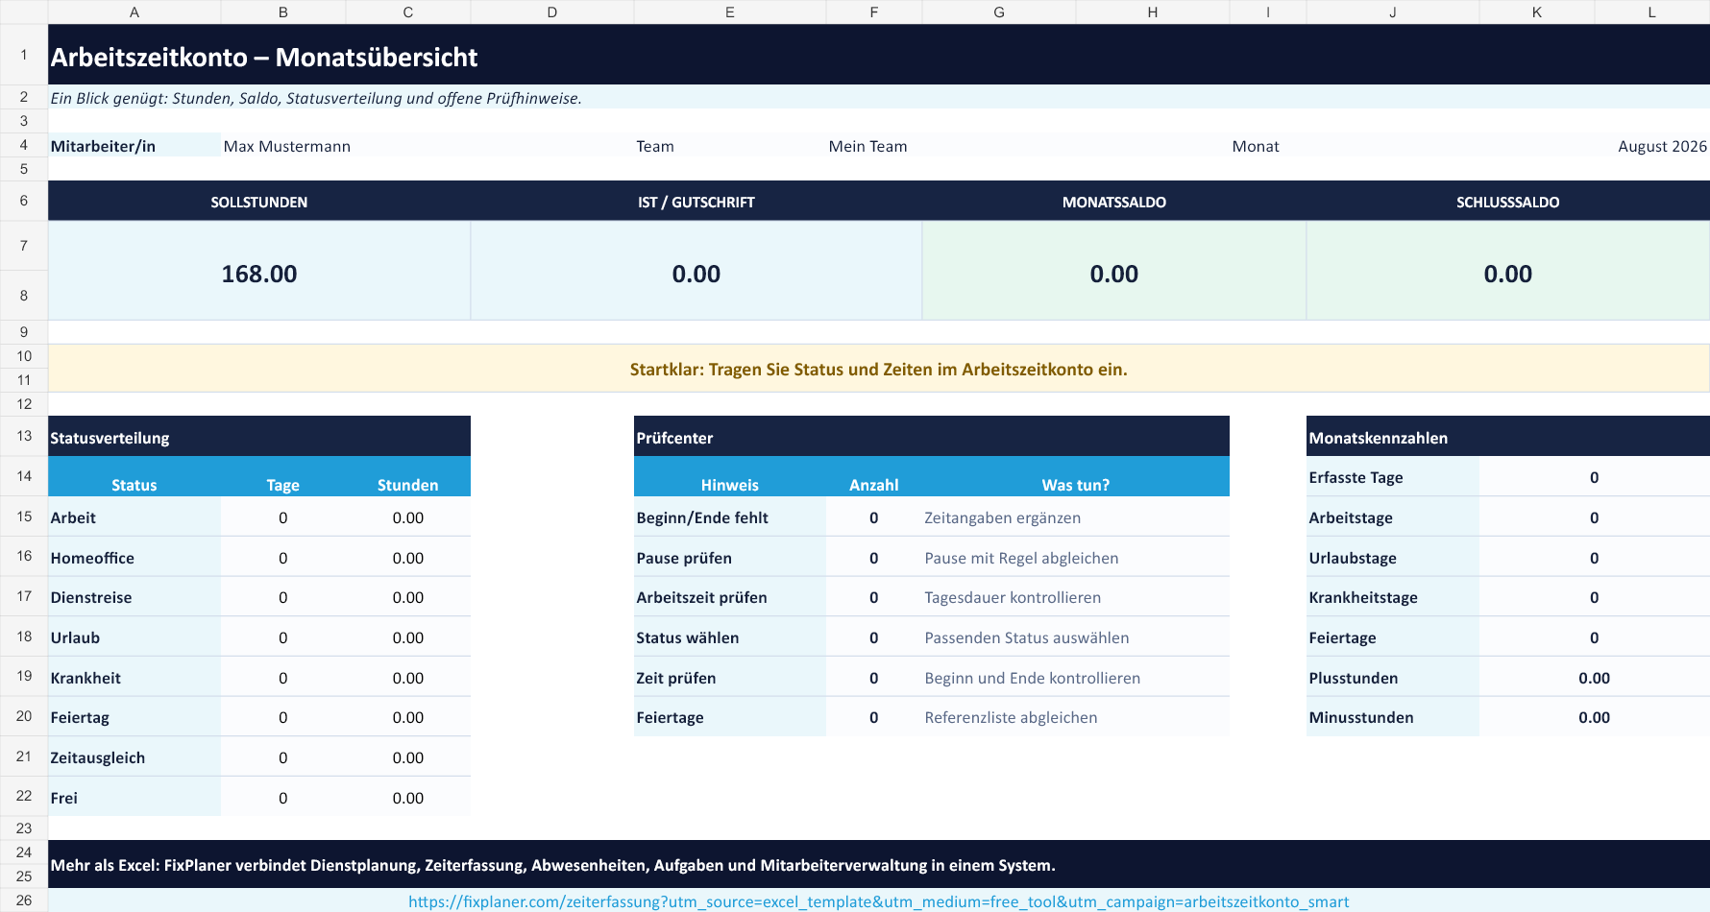The image size is (1710, 912).
Task: Click the Homeoffice status row label
Action: tap(134, 558)
